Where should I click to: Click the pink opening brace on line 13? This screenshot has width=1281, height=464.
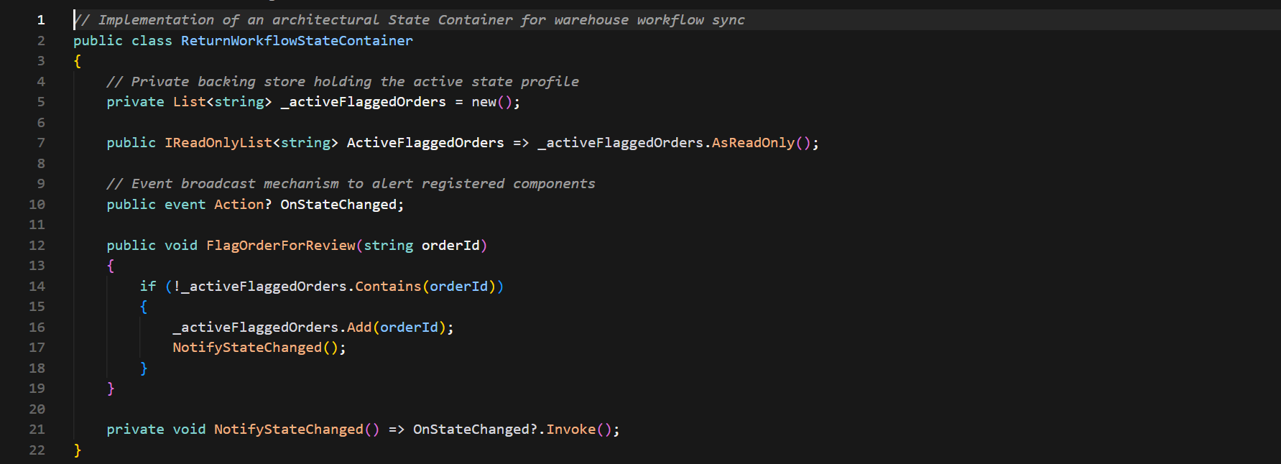pyautogui.click(x=111, y=266)
